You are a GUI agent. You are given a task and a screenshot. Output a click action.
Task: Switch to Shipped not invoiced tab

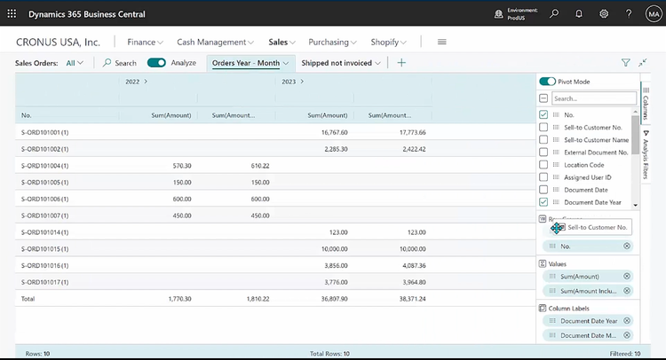click(x=337, y=63)
